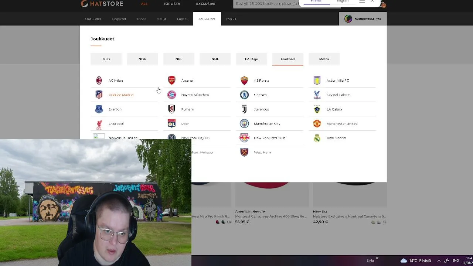Open the New York City FC link
The width and height of the screenshot is (473, 266).
[x=195, y=138]
